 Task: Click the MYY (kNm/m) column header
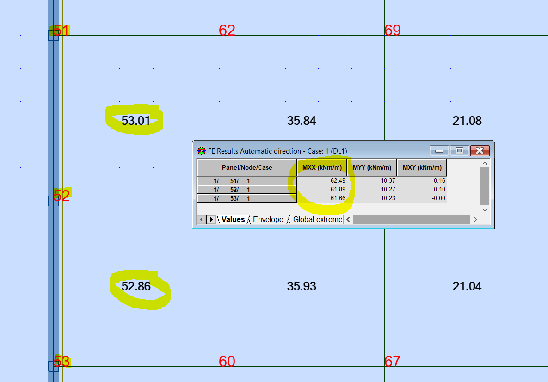(x=371, y=167)
